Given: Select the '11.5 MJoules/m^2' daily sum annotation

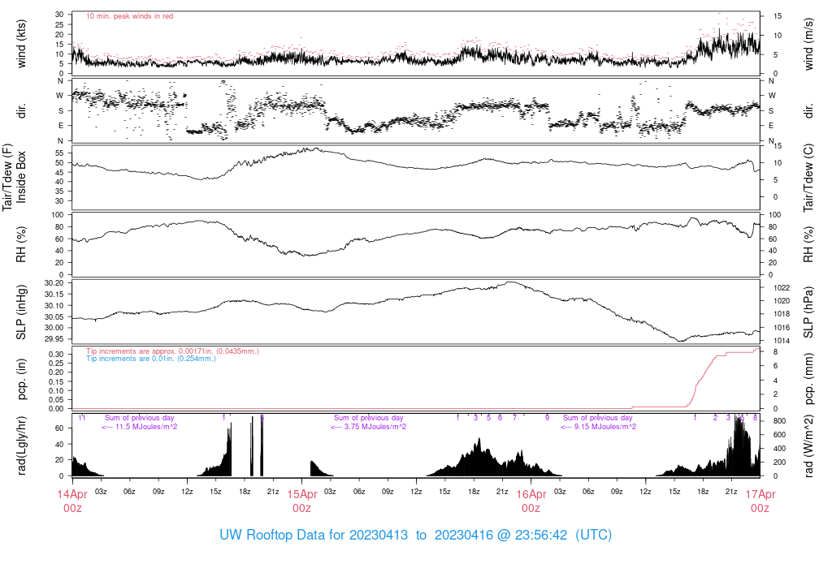Looking at the screenshot, I should pyautogui.click(x=139, y=427).
